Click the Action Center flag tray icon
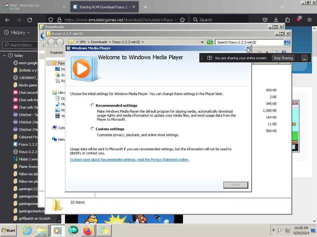 coord(280,230)
